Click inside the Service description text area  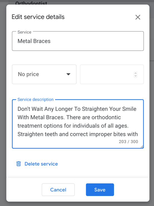[78, 124]
